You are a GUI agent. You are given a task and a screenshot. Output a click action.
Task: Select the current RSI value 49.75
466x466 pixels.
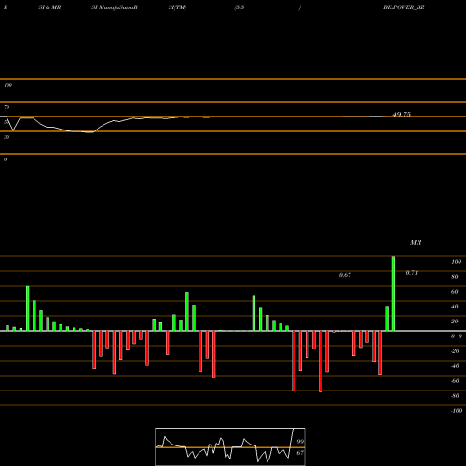(x=402, y=115)
